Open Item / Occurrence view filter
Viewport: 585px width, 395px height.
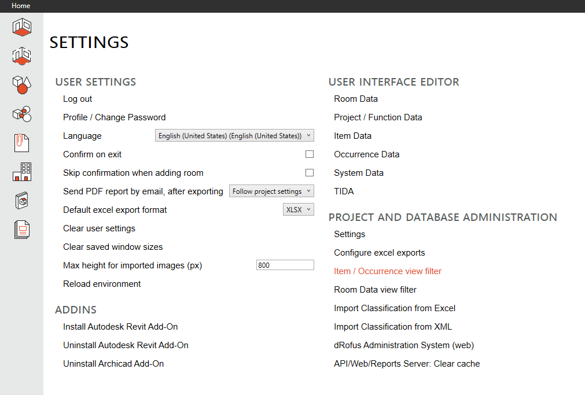388,271
